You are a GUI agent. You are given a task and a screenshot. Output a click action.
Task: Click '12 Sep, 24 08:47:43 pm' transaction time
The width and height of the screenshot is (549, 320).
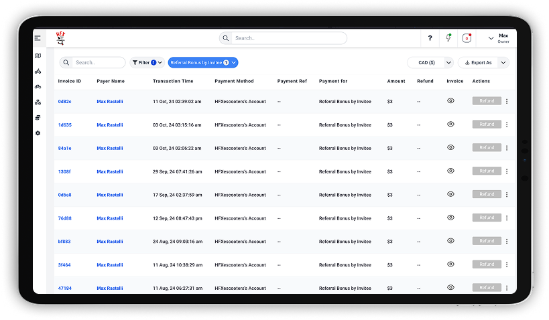click(x=177, y=218)
